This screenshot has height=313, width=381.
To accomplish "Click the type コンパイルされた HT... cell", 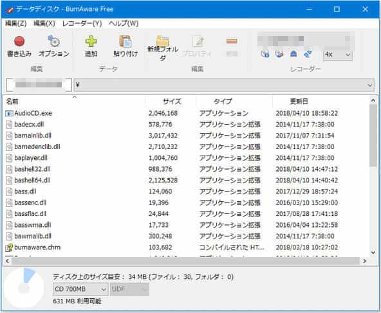I will tap(232, 247).
